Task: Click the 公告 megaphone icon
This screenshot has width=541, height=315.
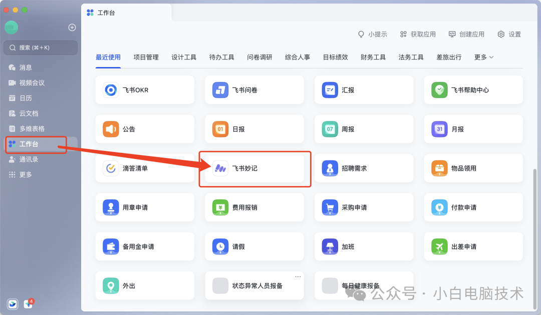Action: pyautogui.click(x=111, y=129)
